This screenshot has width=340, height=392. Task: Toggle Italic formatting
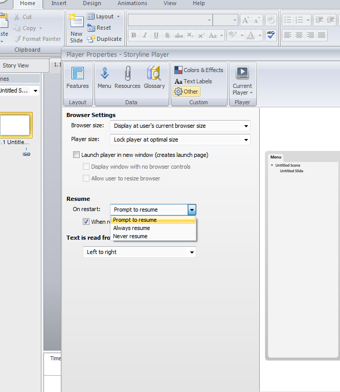point(145,35)
